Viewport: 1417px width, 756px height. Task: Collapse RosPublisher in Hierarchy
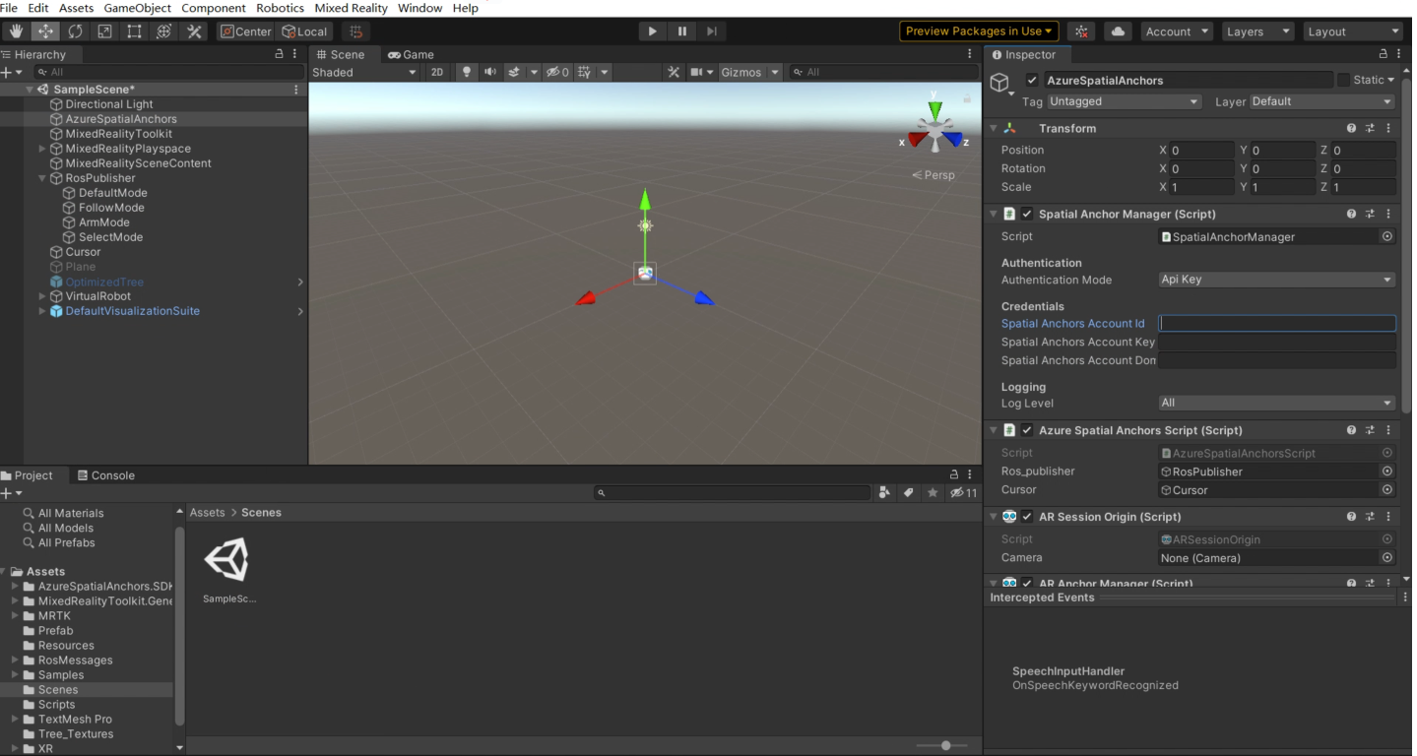(42, 178)
